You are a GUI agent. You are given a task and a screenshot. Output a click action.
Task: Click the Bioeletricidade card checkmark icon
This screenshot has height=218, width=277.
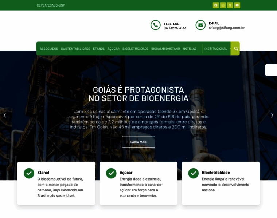[194, 173]
